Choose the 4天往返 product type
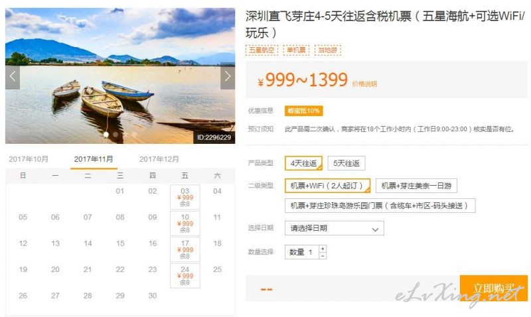The image size is (531, 317). click(303, 163)
